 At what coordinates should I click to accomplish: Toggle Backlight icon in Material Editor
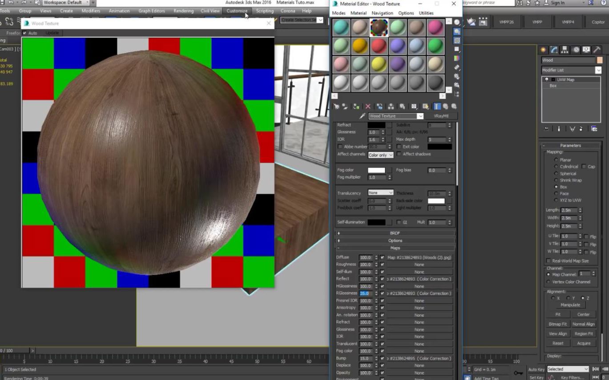(x=457, y=32)
